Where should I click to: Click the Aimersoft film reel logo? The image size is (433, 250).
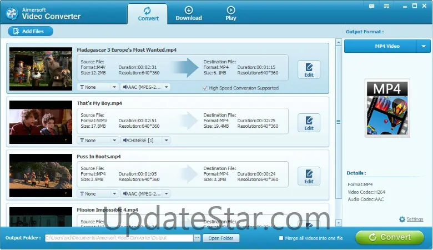pos(12,13)
